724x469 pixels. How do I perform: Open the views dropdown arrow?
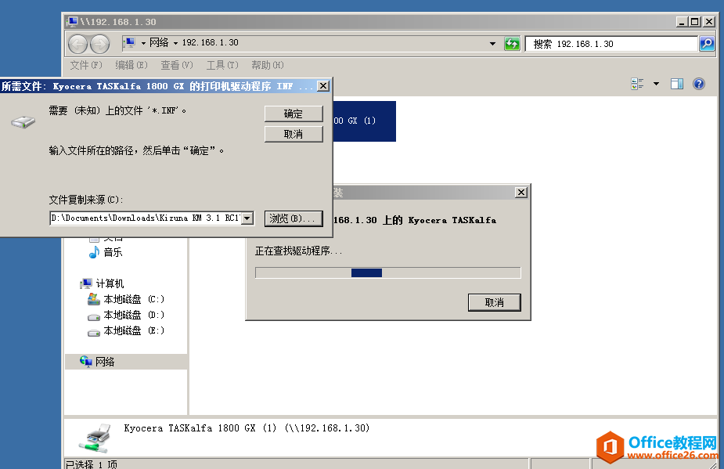[x=656, y=84]
